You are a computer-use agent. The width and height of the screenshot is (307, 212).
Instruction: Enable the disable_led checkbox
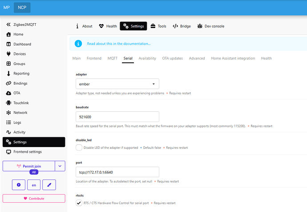79,147
